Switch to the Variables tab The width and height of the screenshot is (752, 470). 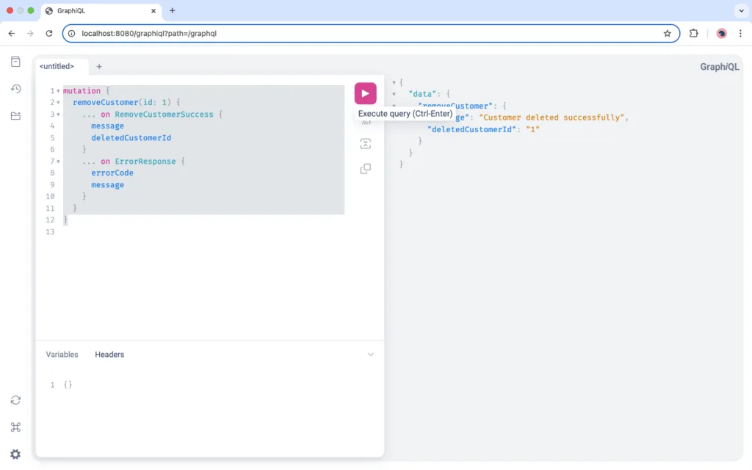[x=62, y=355]
